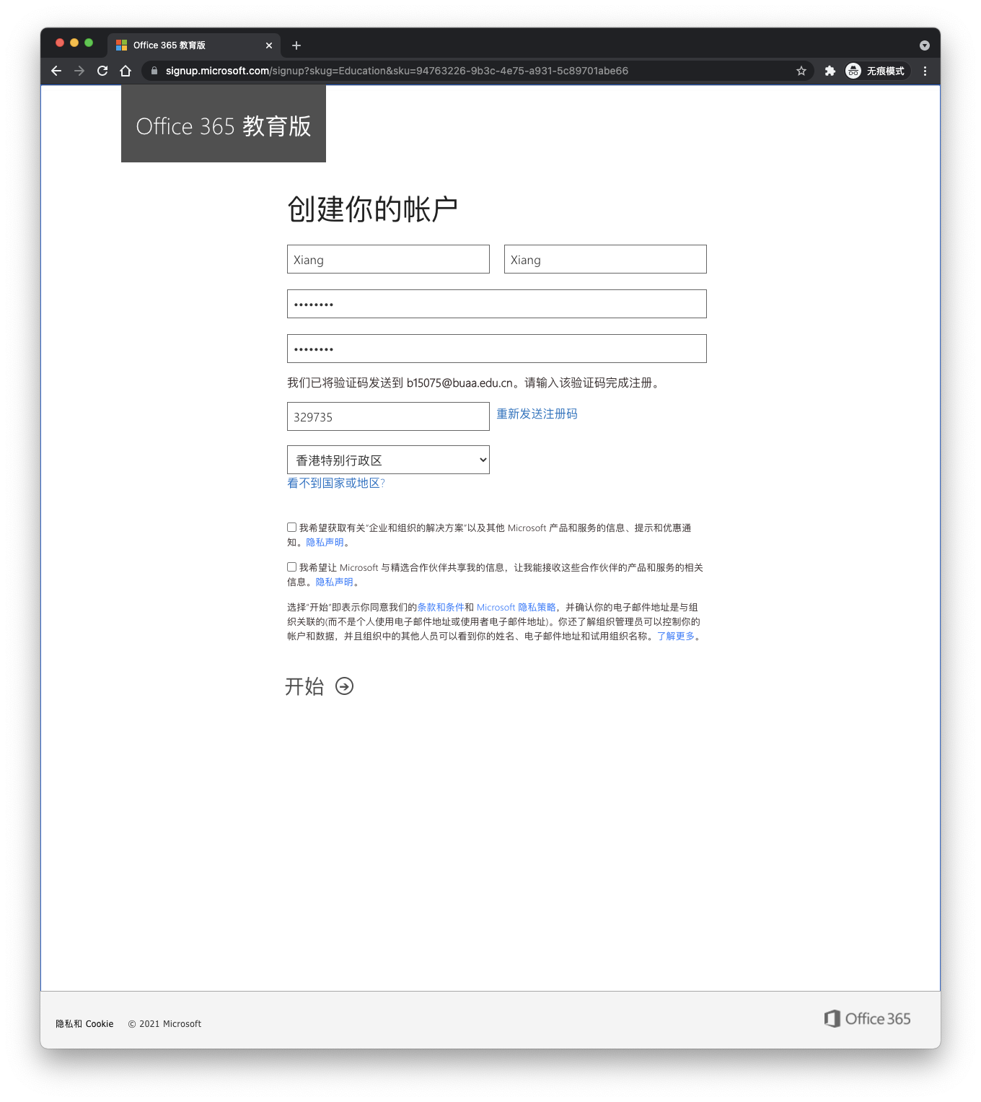Screen dimensions: 981x1102
Task: Click the verification code field 329735
Action: 388,416
